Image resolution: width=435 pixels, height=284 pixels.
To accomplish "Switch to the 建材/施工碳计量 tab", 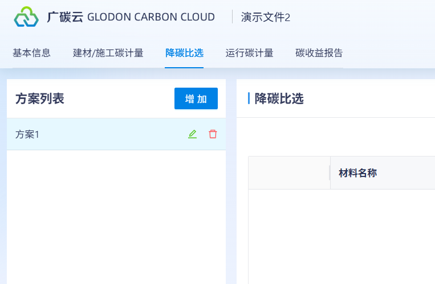I will tap(108, 53).
